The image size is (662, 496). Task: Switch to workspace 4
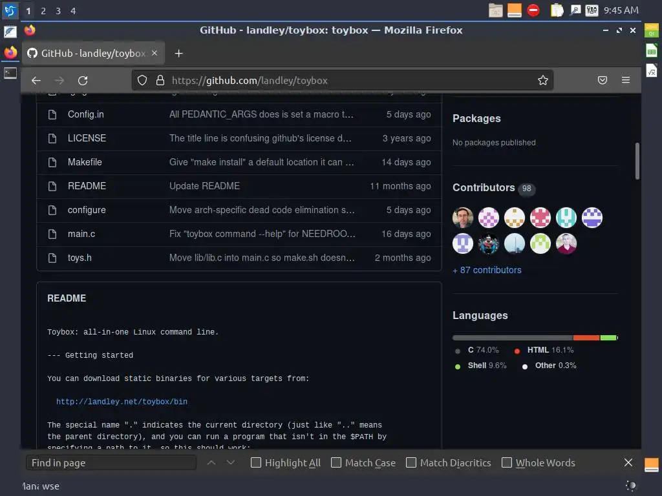[x=73, y=11]
